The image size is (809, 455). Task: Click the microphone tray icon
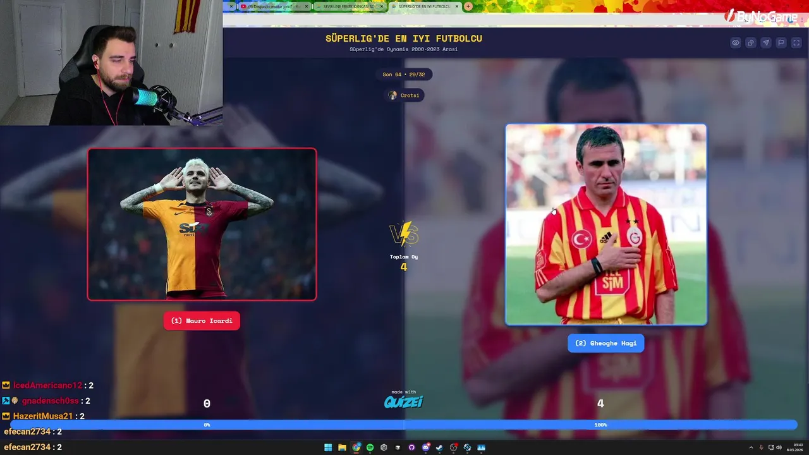pos(761,447)
